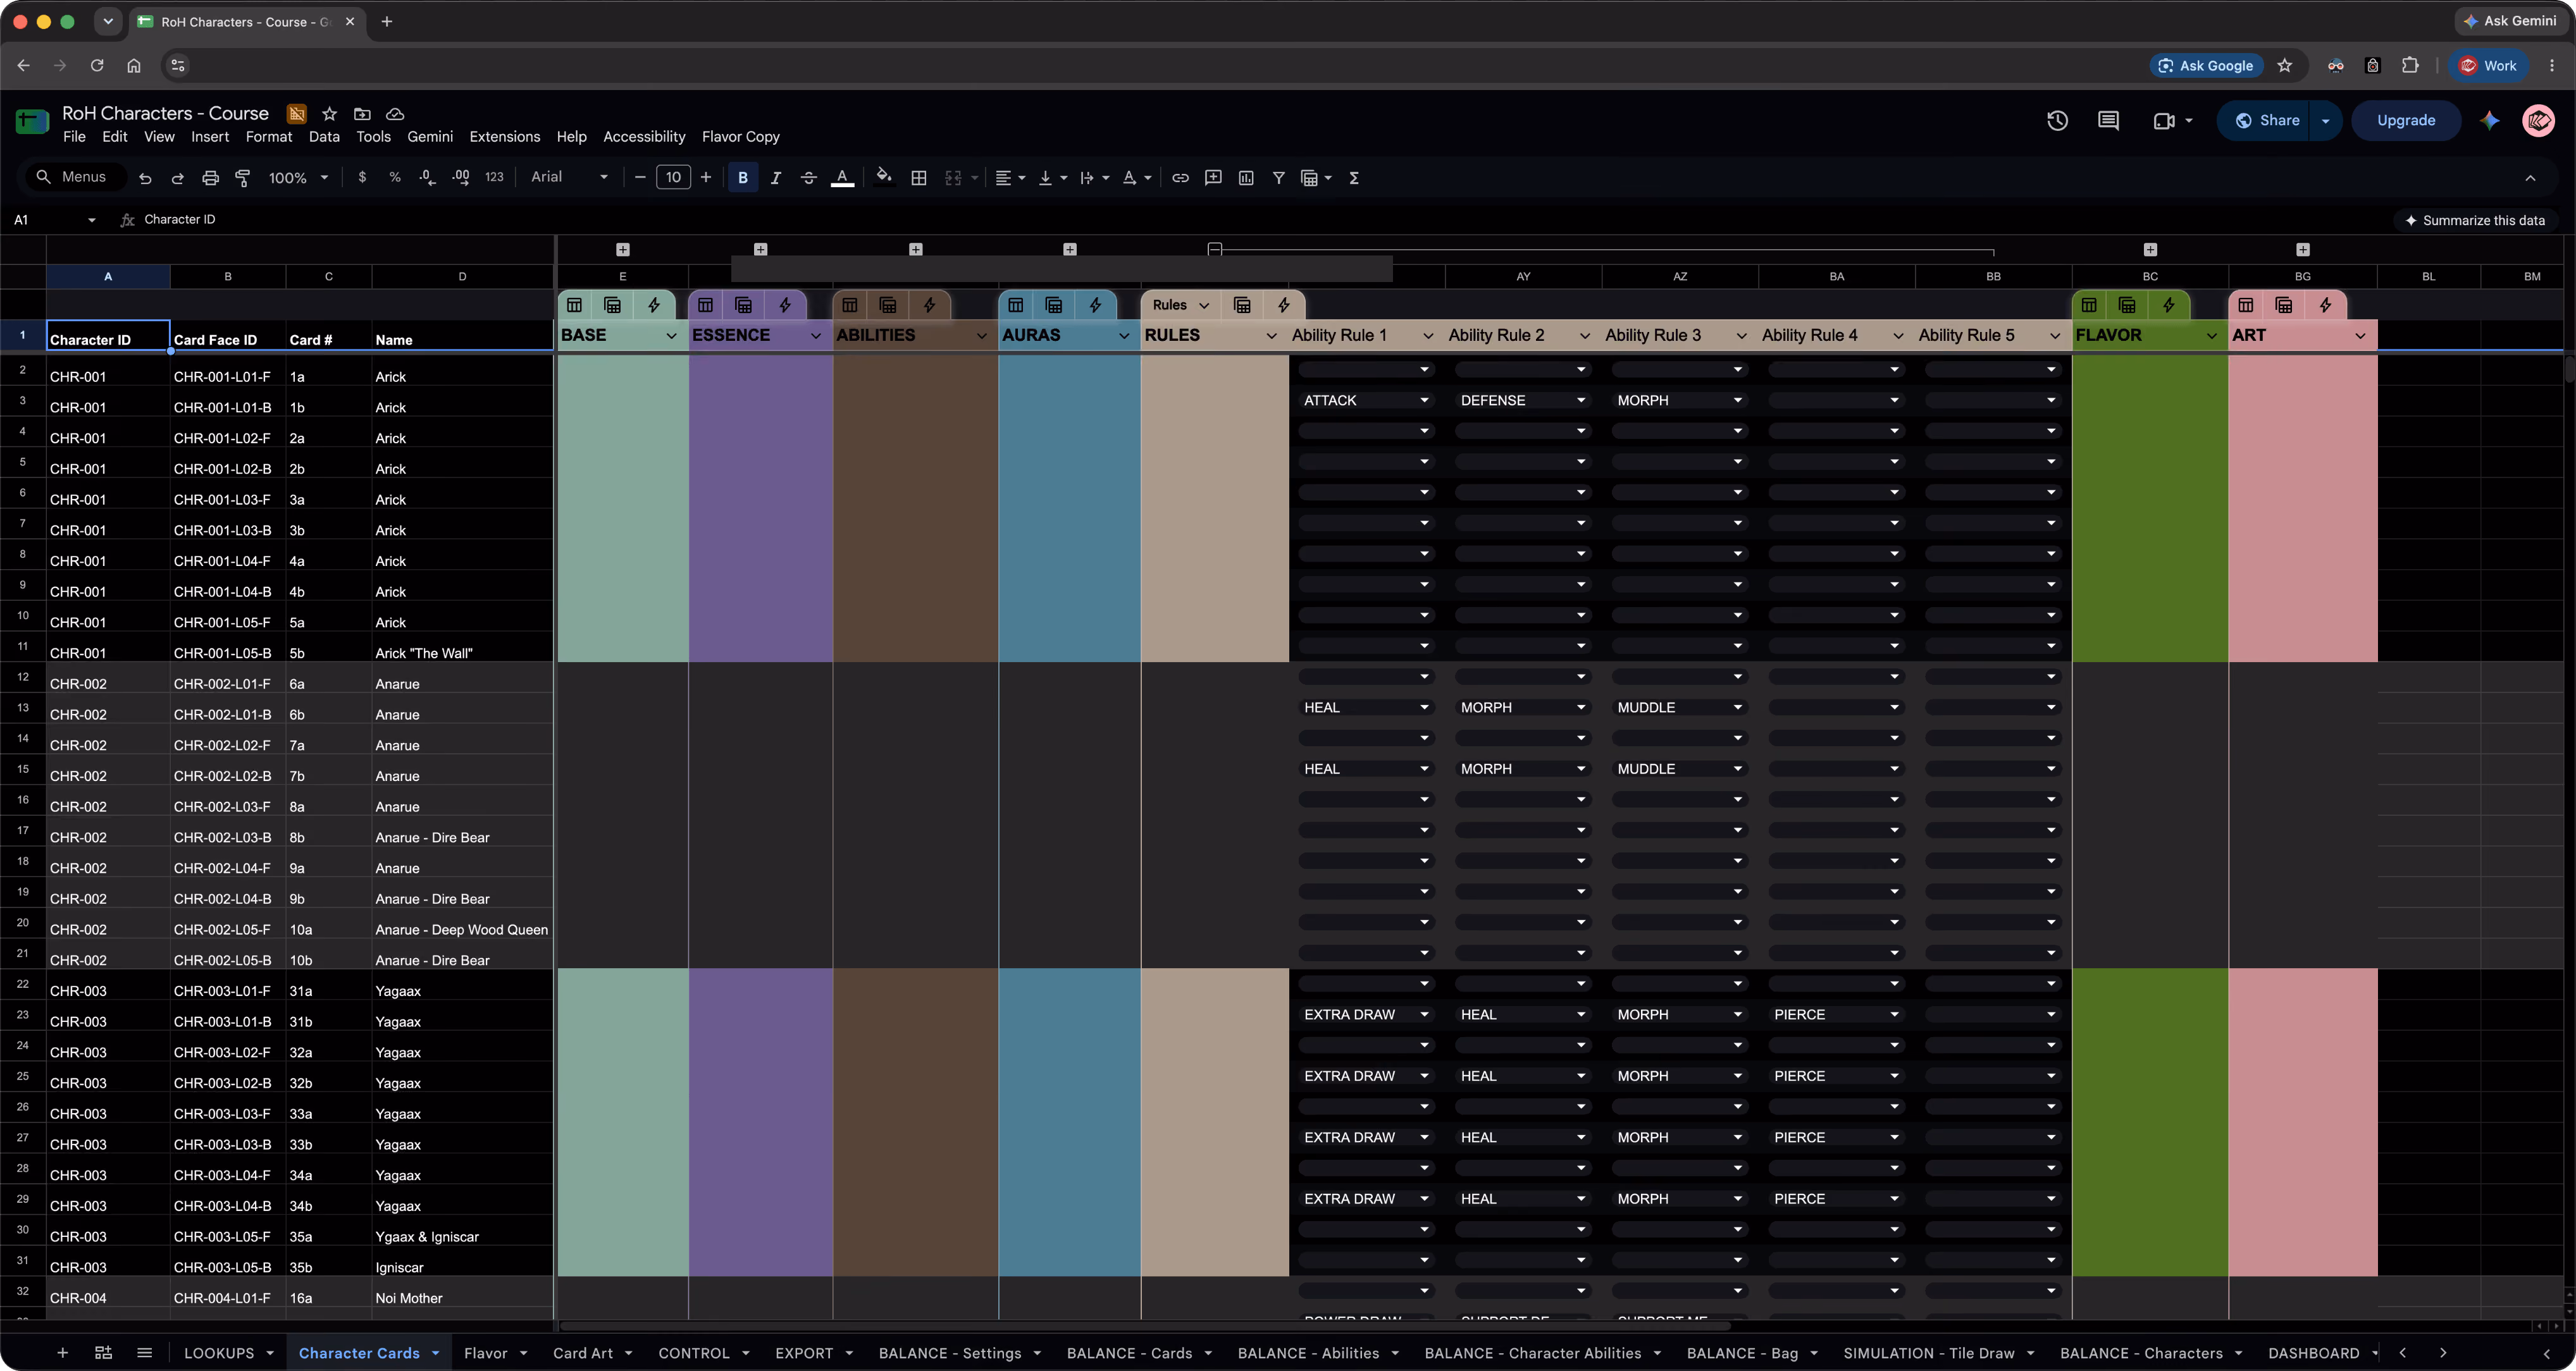Image resolution: width=2576 pixels, height=1371 pixels.
Task: Click the Functions sigma icon
Action: pyautogui.click(x=1354, y=178)
